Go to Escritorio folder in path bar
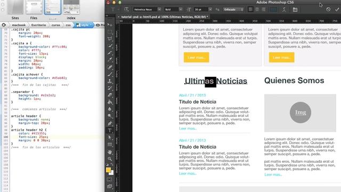This screenshot has height=192, width=341. click(38, 25)
